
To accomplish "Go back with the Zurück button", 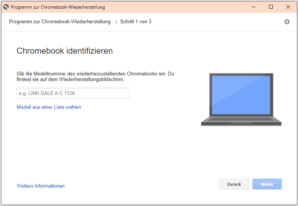I will [x=234, y=184].
